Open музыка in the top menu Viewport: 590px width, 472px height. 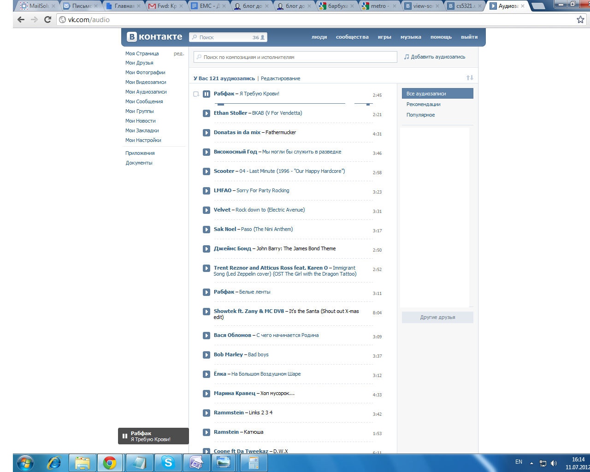(411, 37)
